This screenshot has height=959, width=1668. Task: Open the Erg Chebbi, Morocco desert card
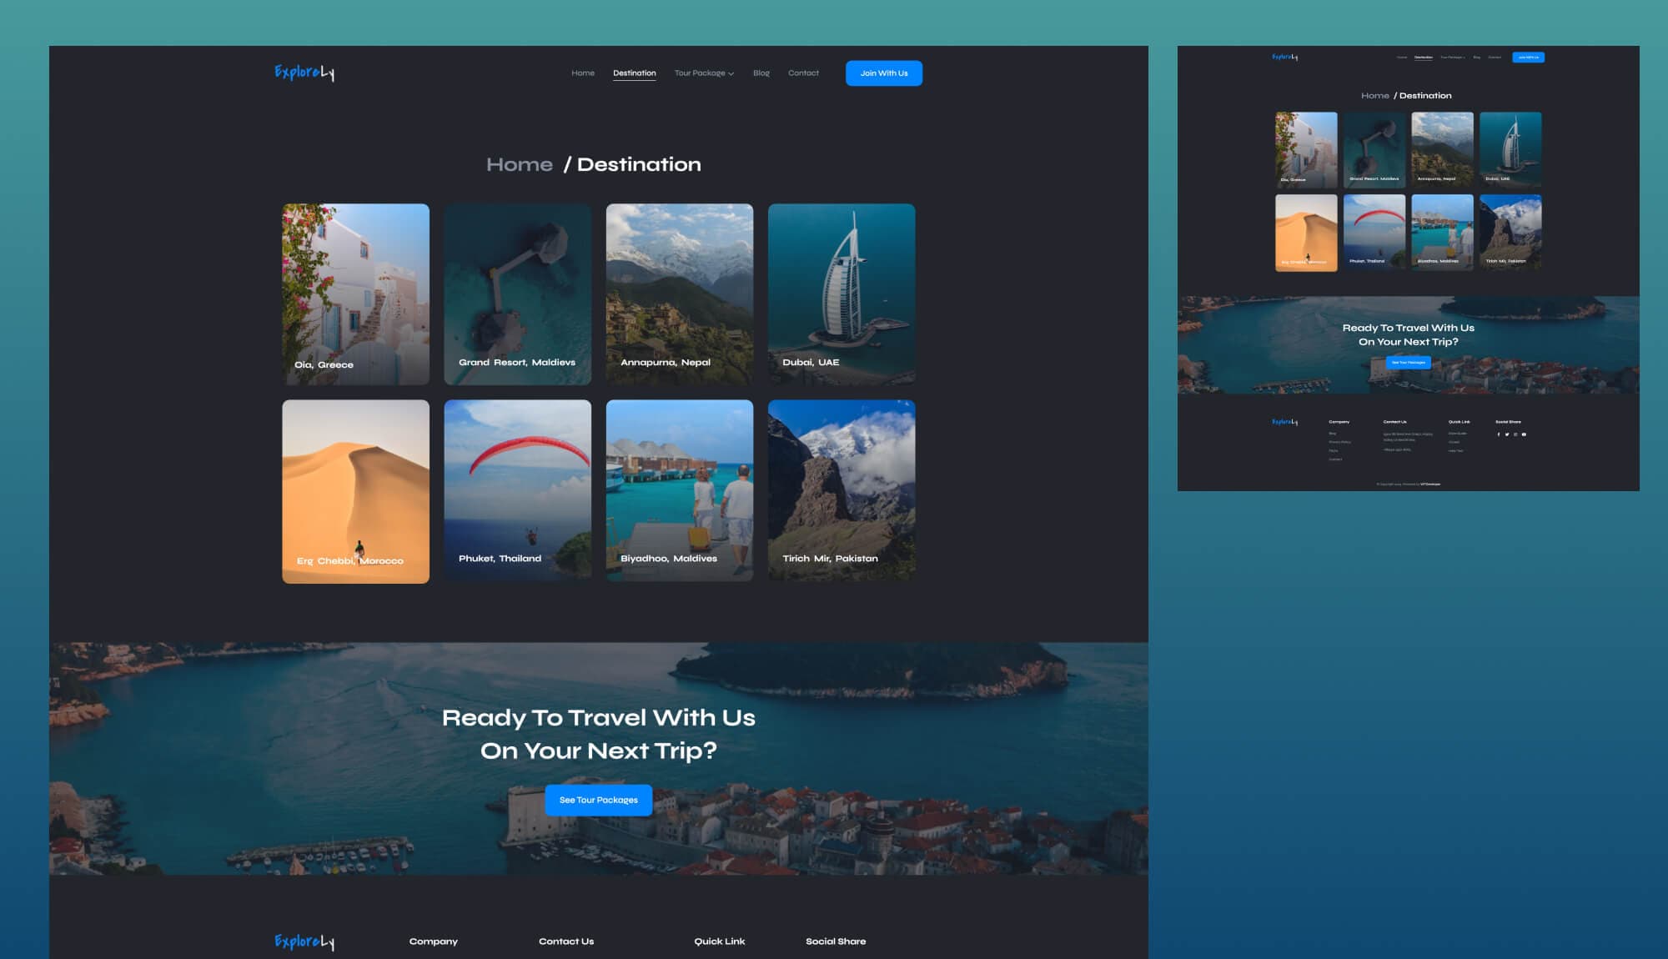click(355, 490)
